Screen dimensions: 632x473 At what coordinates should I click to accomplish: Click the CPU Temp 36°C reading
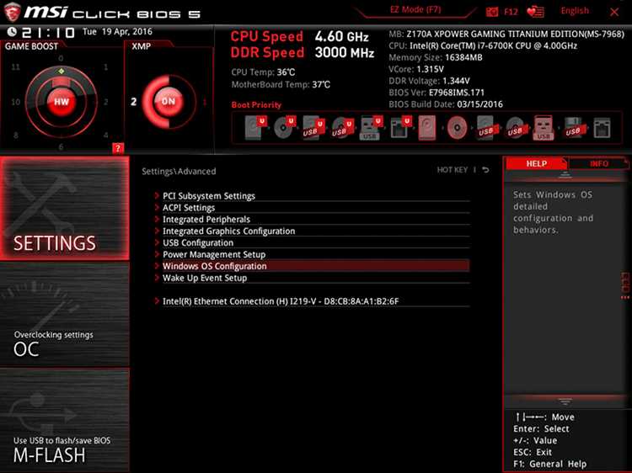tap(263, 72)
